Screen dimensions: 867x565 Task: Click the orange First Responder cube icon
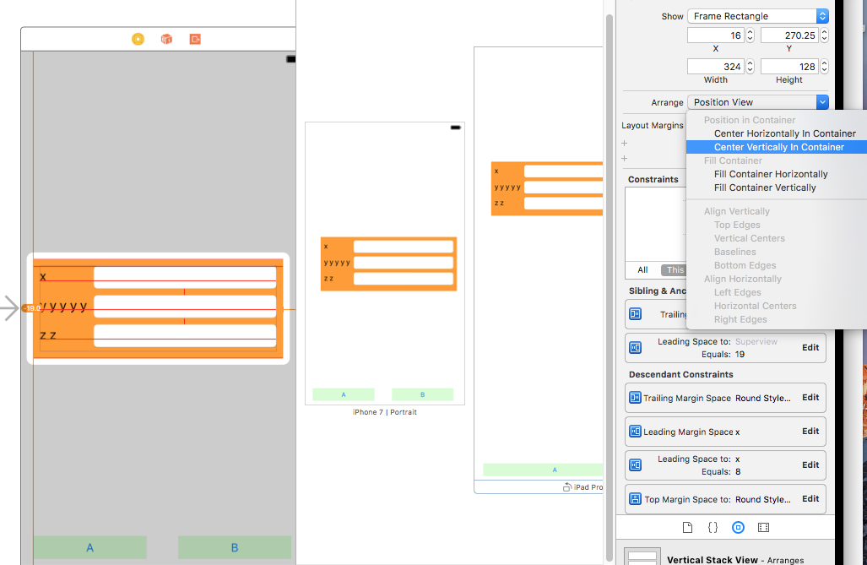[x=166, y=39]
